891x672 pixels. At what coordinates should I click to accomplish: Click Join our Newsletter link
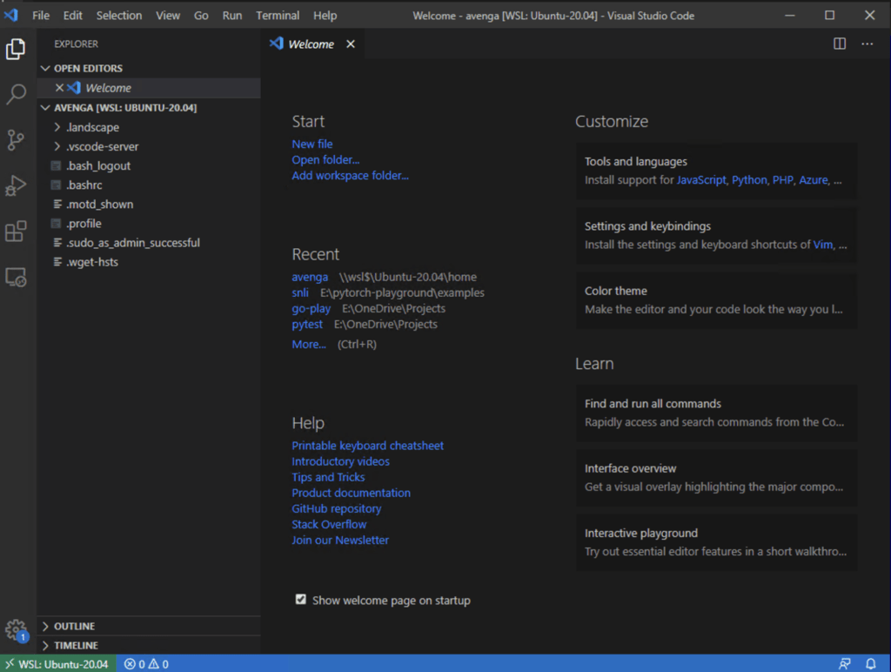(340, 540)
